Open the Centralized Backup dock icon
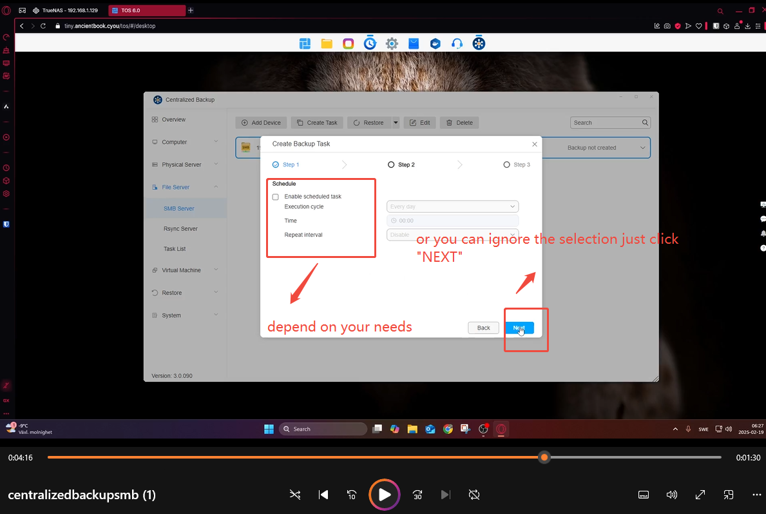 pos(479,43)
